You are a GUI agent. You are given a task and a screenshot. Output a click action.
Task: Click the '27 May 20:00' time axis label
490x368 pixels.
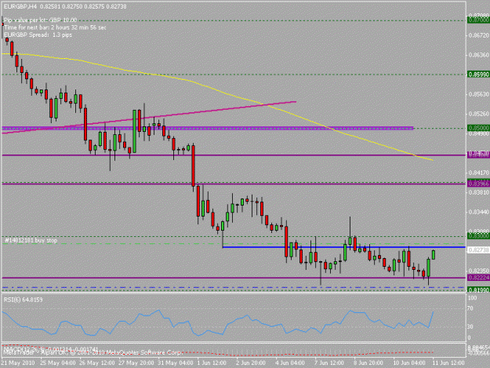[x=136, y=363]
